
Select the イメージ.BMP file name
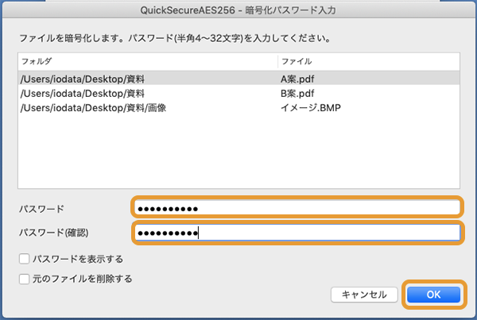(x=310, y=107)
